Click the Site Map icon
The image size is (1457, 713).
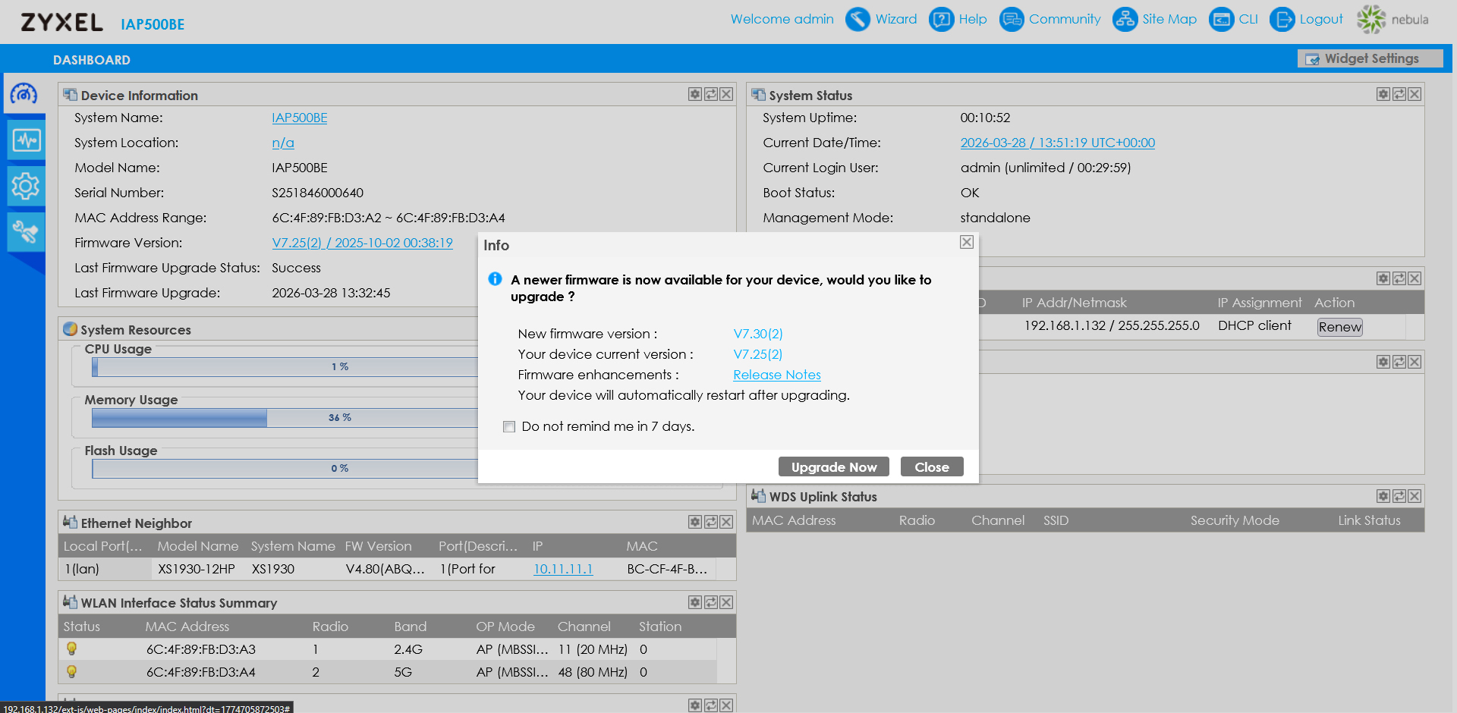(x=1125, y=20)
